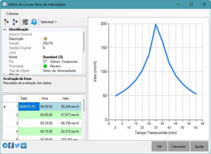Select row 1 arrow marker in table

5,107
